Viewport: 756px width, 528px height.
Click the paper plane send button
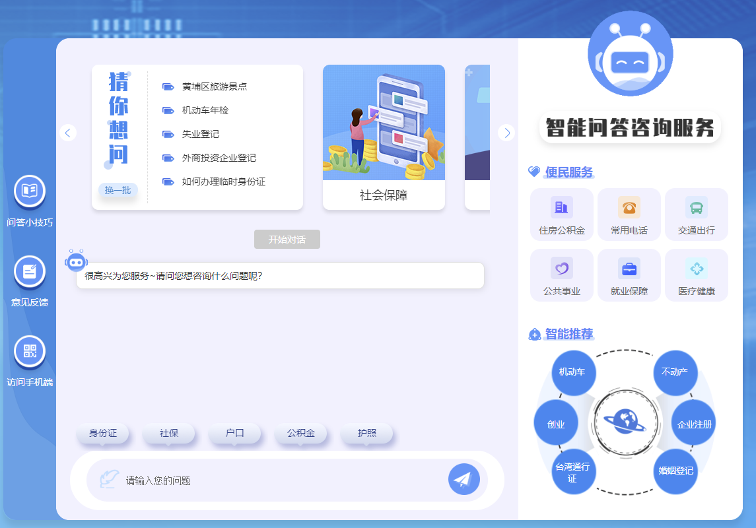pos(464,479)
